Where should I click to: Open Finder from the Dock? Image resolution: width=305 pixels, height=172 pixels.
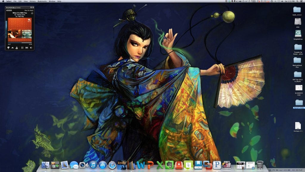click(x=46, y=165)
